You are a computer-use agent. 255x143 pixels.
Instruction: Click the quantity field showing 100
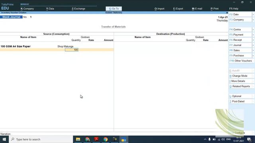click(72, 50)
